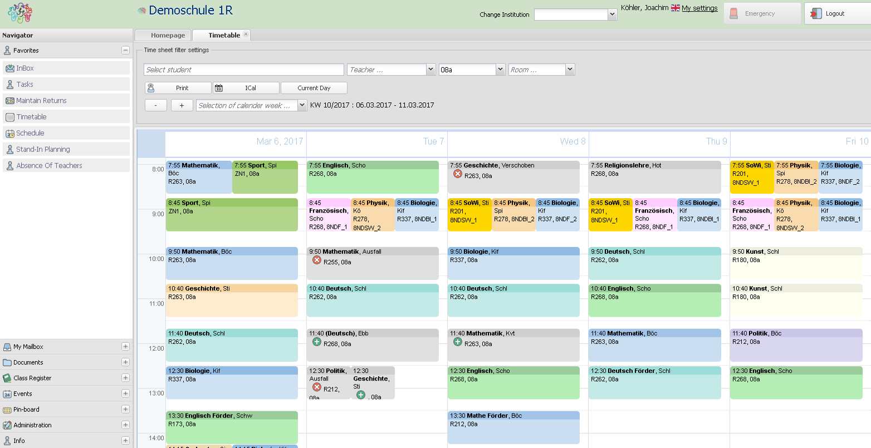Click the Absence Of Teachers icon
This screenshot has height=448, width=871.
(9, 166)
